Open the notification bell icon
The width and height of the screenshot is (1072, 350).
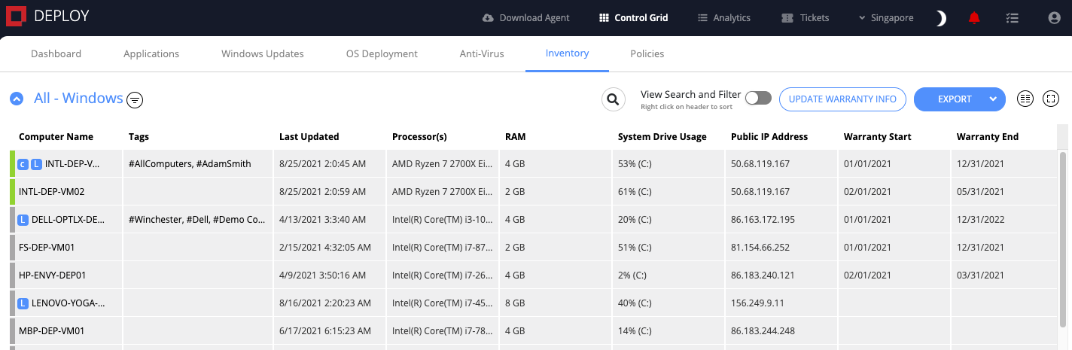click(975, 18)
